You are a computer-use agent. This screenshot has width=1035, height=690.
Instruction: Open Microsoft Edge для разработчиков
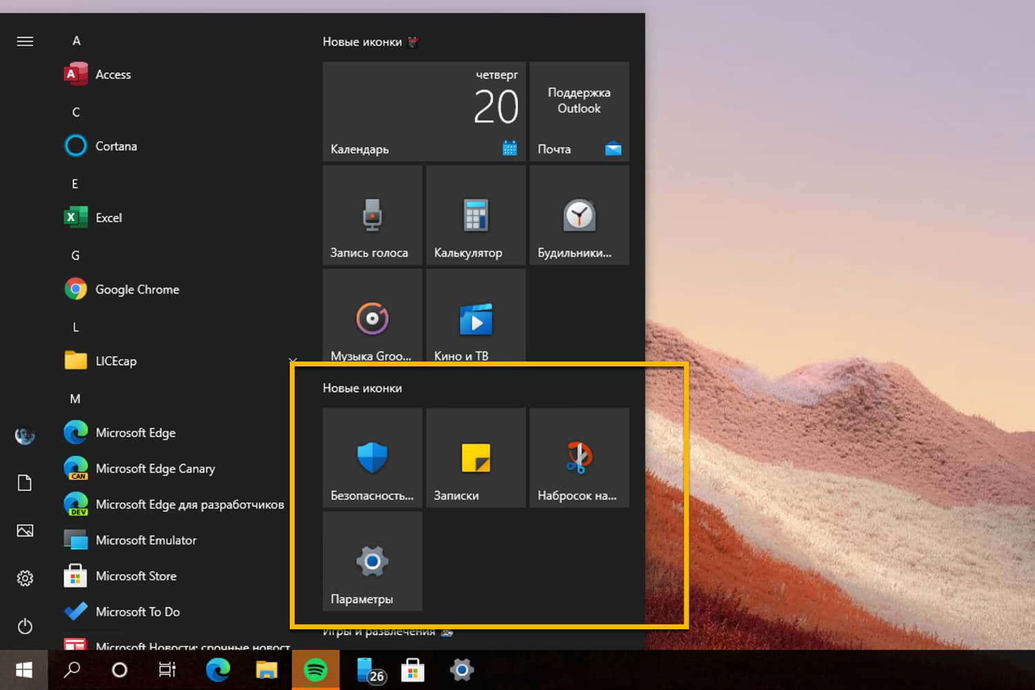click(x=190, y=504)
